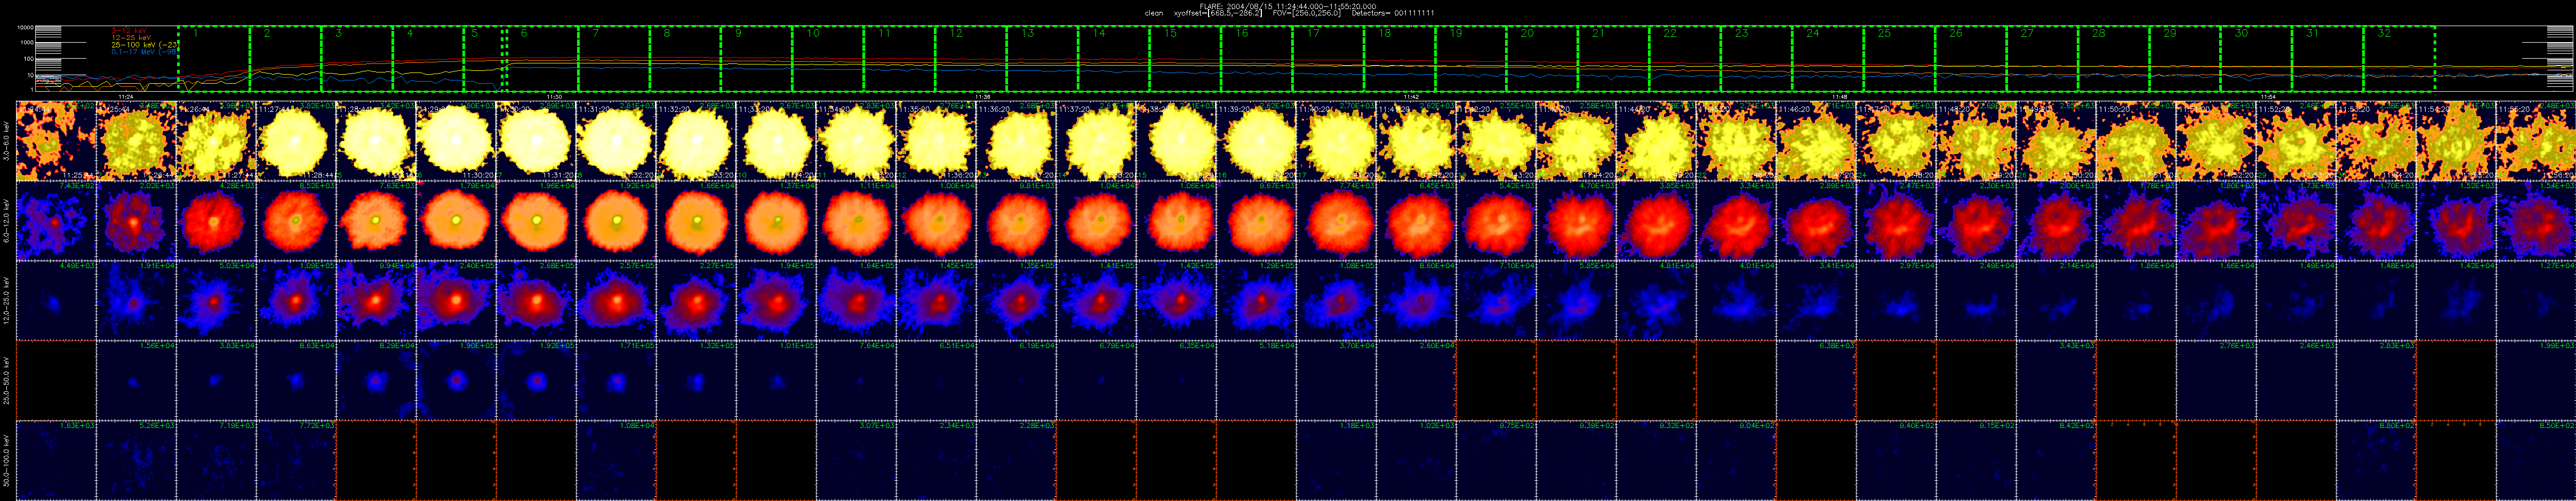
Task: Select interval 24 on the light curve
Action: coord(1828,58)
